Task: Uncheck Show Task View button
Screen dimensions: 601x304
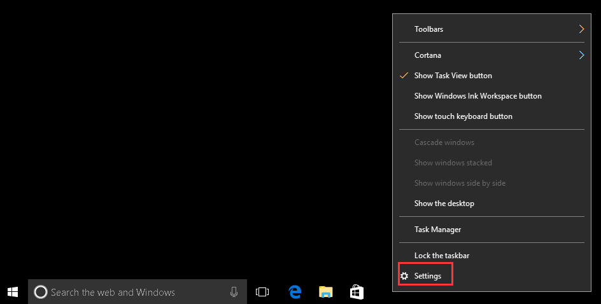Action: (453, 76)
